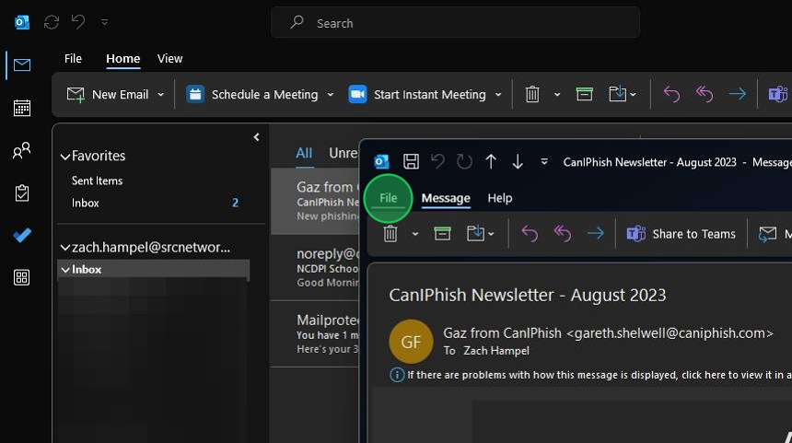Open the Customize Quick Access Toolbar dropdown in main window

pos(105,22)
